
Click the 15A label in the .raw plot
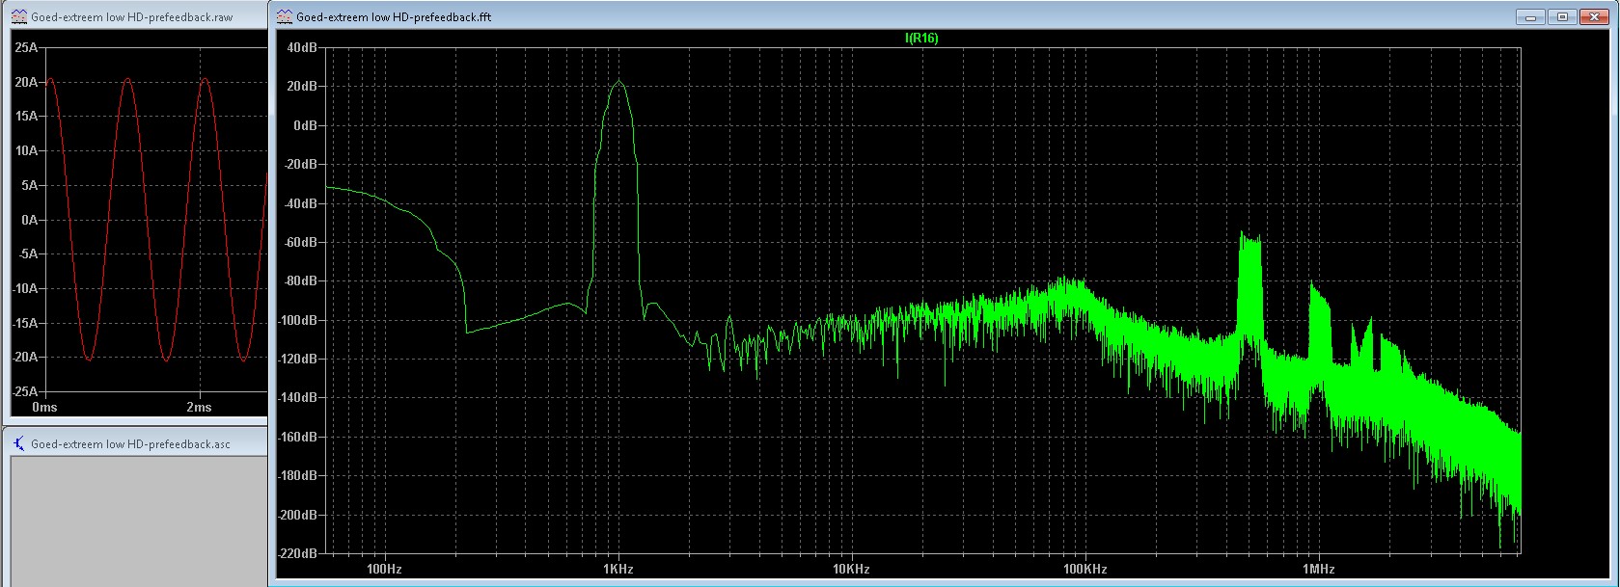[26, 116]
